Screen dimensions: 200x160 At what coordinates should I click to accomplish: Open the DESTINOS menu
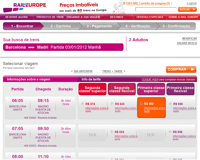click(117, 17)
